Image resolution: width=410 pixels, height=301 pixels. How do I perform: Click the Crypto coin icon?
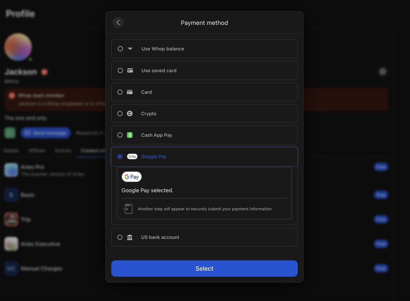click(x=130, y=113)
